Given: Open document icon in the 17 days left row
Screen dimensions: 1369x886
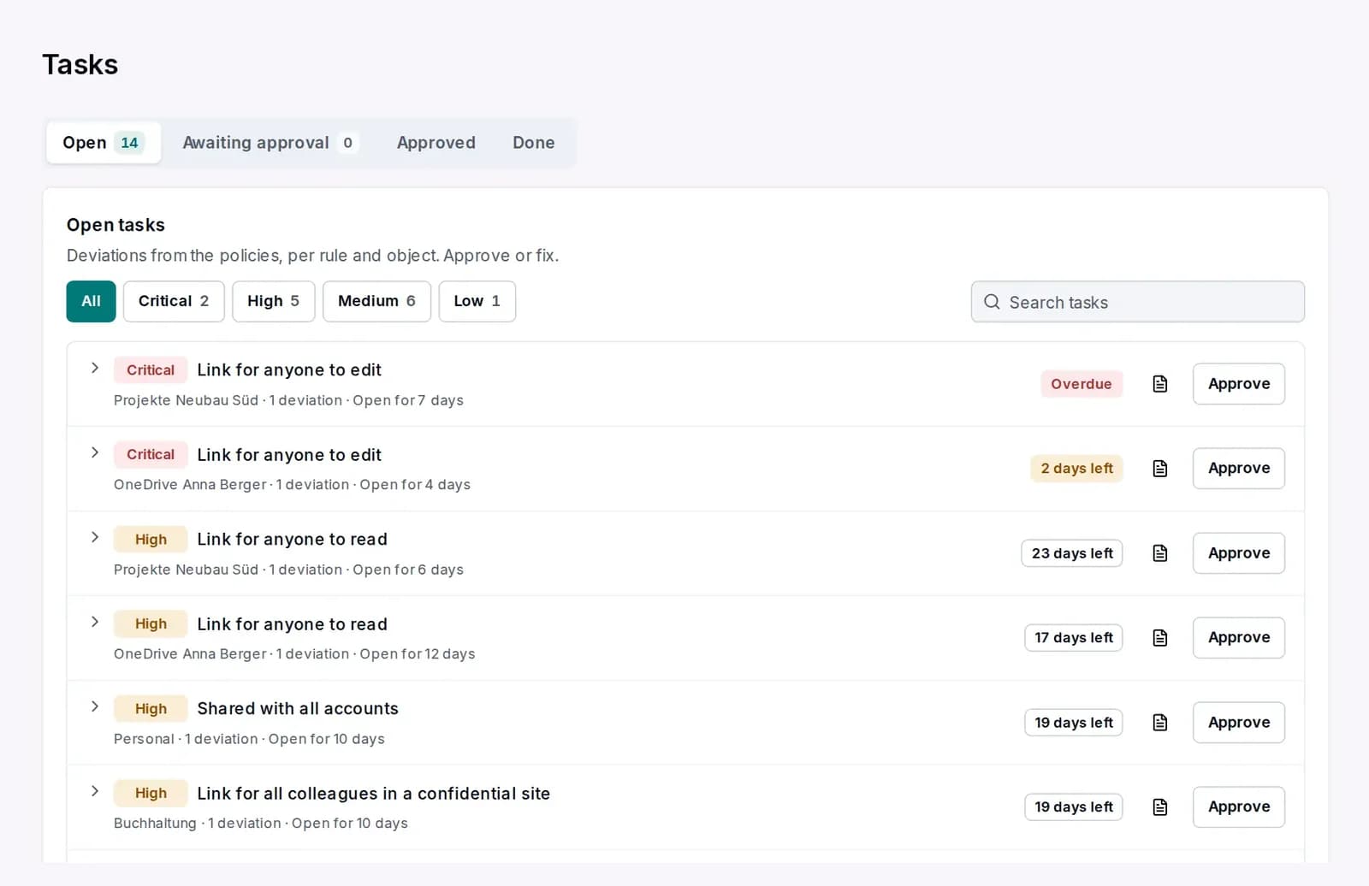Looking at the screenshot, I should point(1159,638).
